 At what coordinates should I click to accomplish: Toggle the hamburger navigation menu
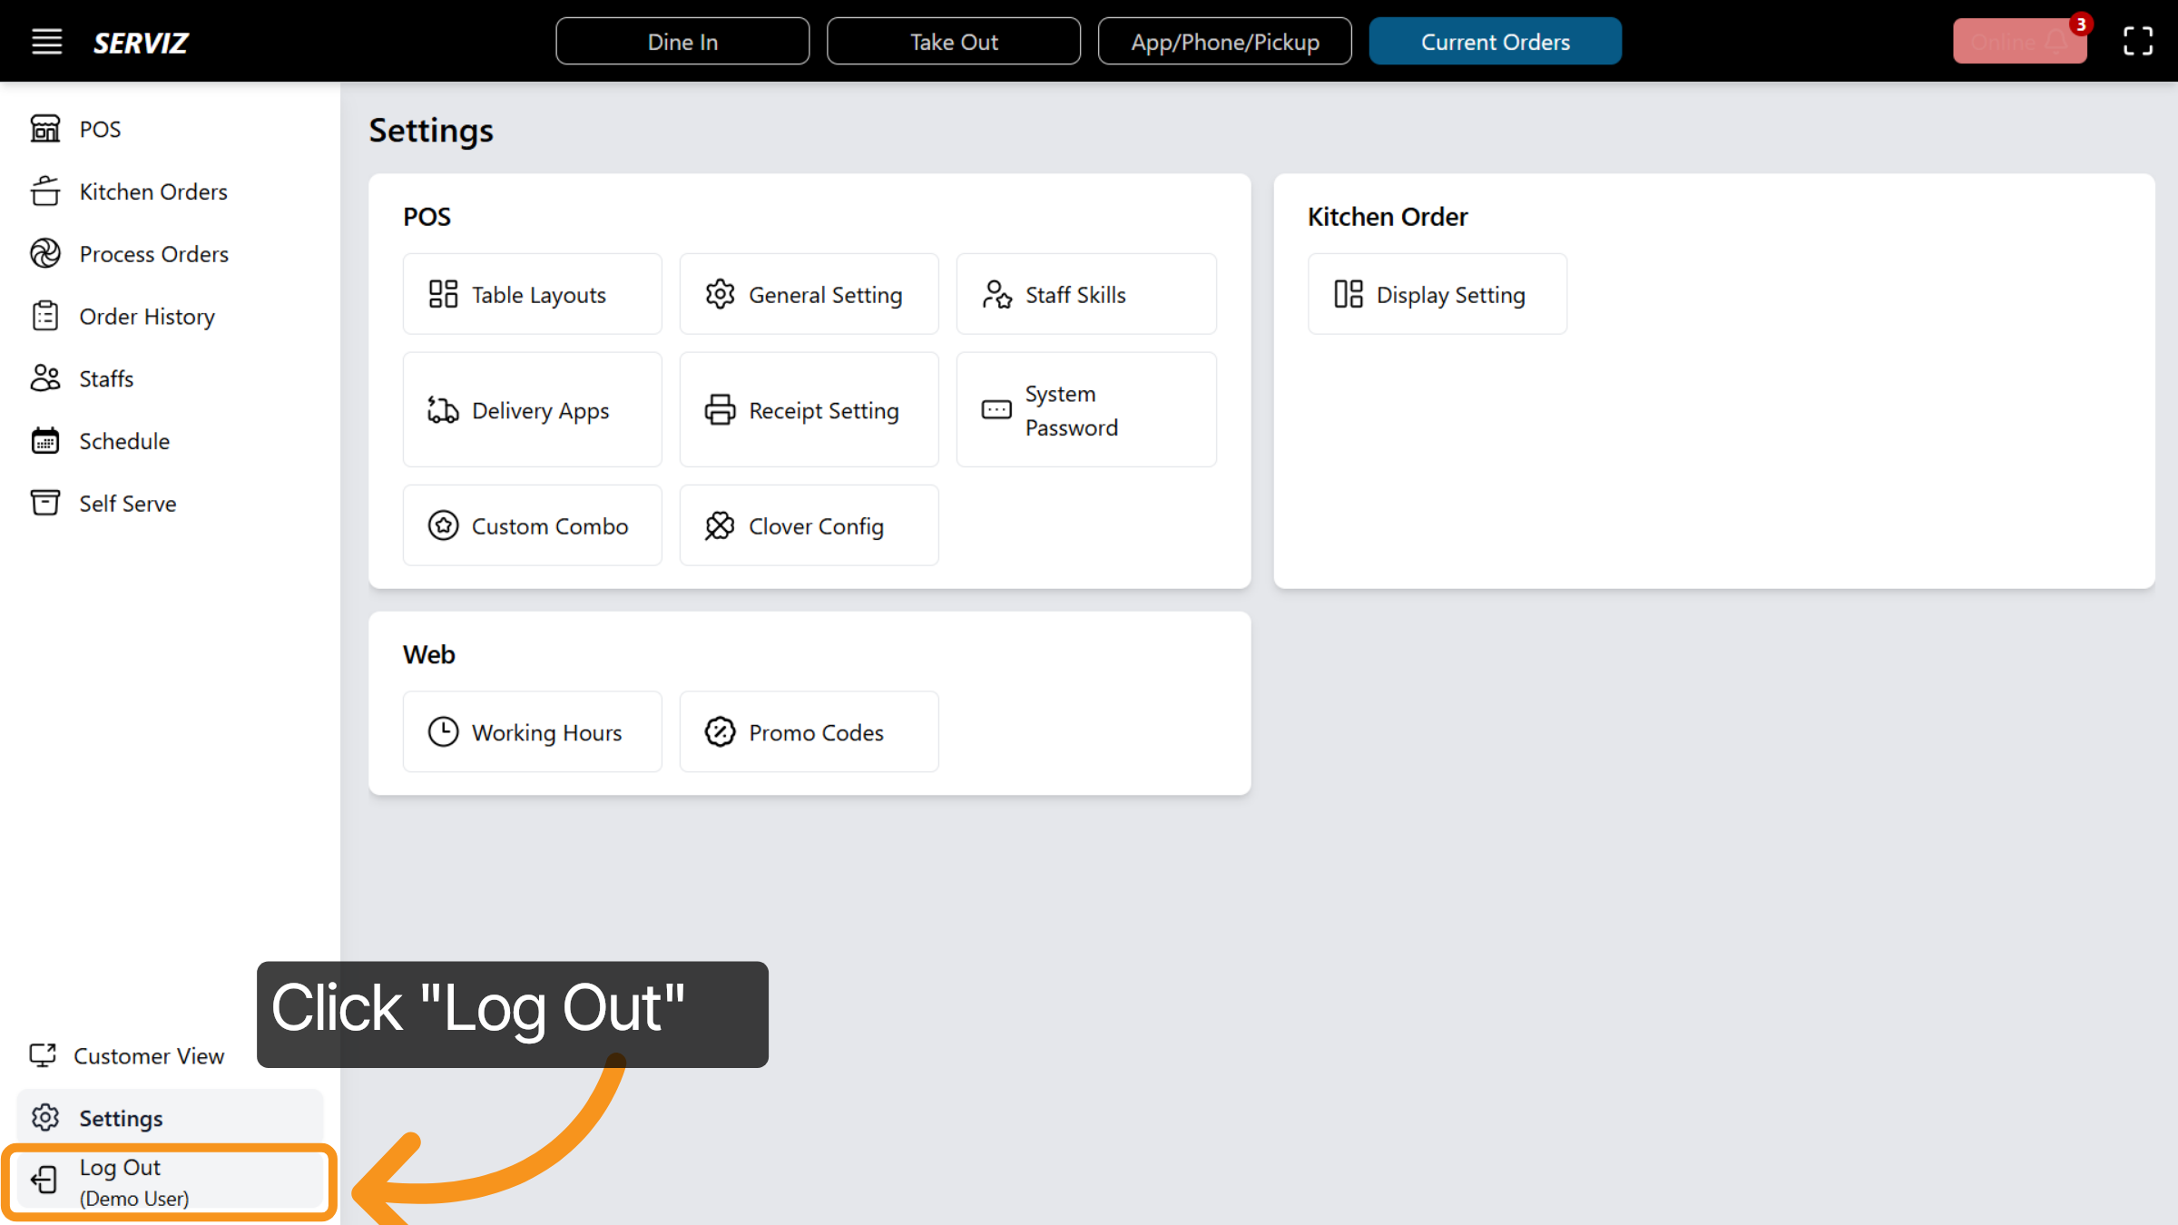(x=46, y=41)
